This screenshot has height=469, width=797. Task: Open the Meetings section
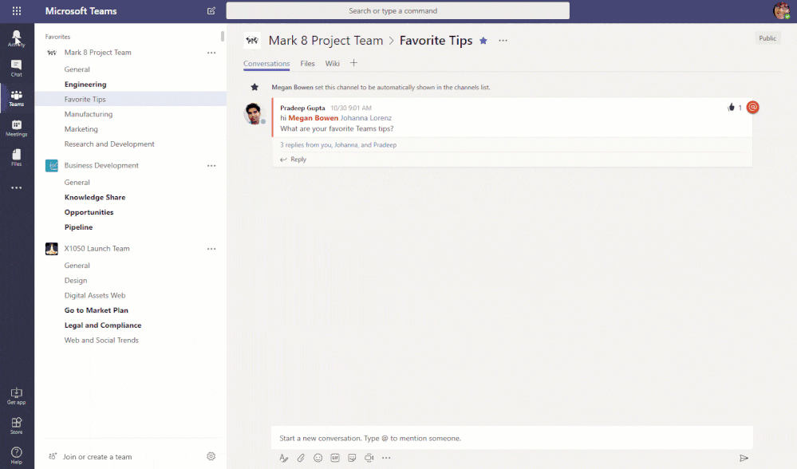click(x=16, y=128)
